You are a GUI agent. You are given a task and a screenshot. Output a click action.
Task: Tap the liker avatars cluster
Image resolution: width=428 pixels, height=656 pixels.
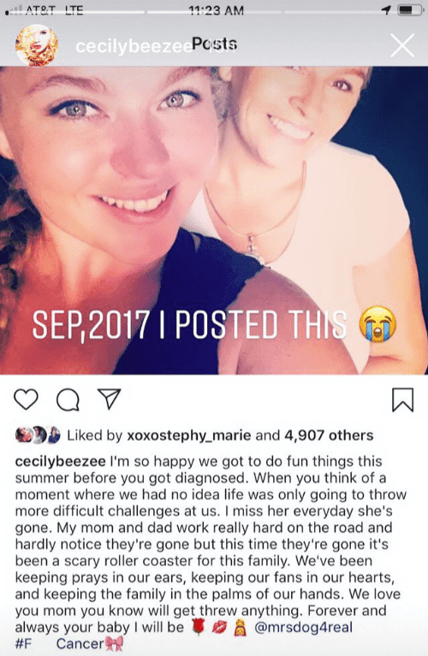(x=39, y=435)
